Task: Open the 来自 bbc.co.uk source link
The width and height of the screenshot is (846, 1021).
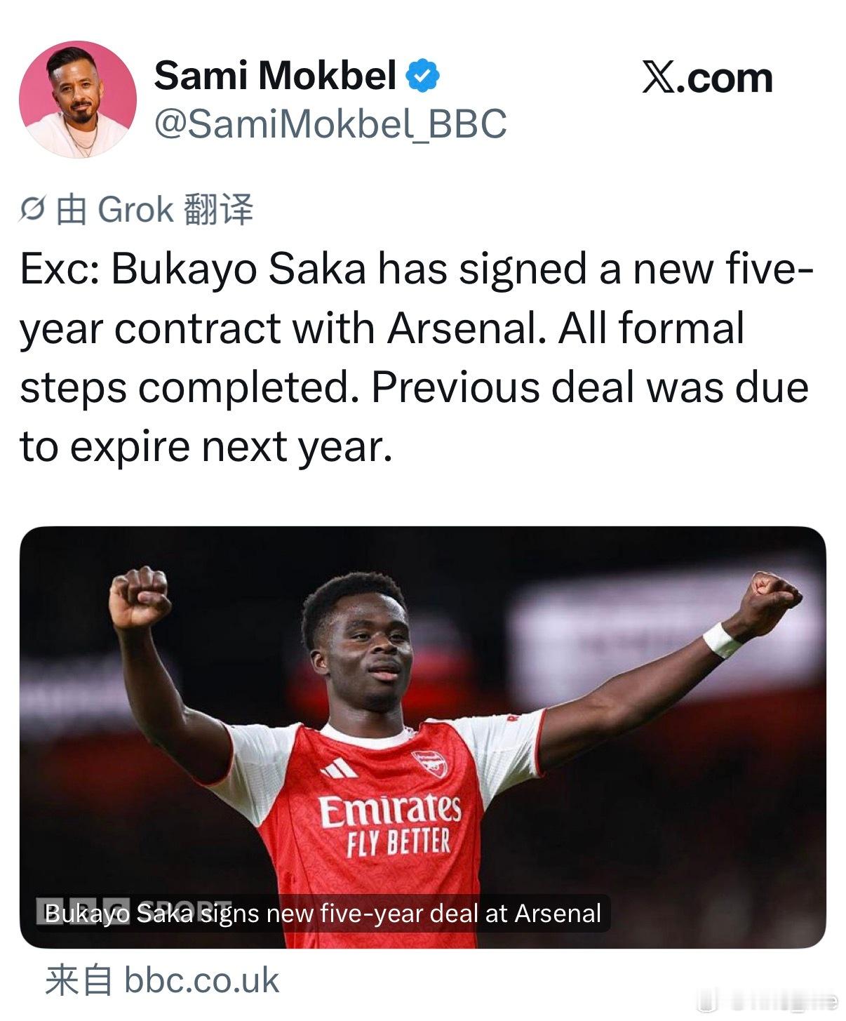Action: [162, 980]
